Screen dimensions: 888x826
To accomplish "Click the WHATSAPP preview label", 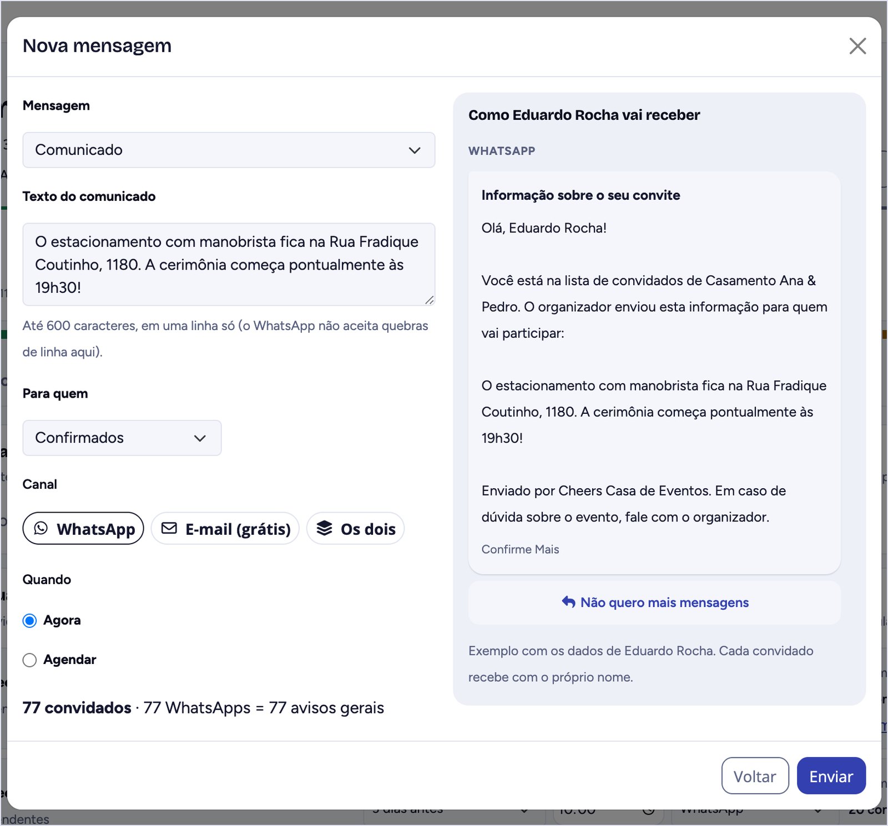I will coord(502,151).
